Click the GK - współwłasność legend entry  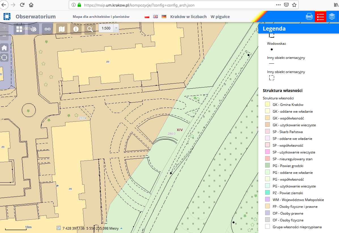[x=288, y=118]
